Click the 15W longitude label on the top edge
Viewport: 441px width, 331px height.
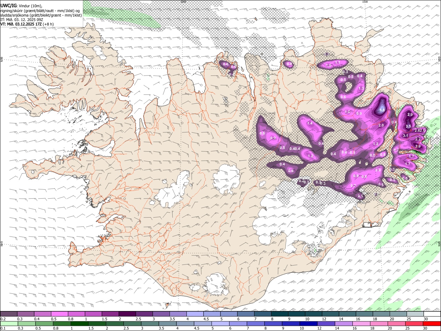click(365, 2)
